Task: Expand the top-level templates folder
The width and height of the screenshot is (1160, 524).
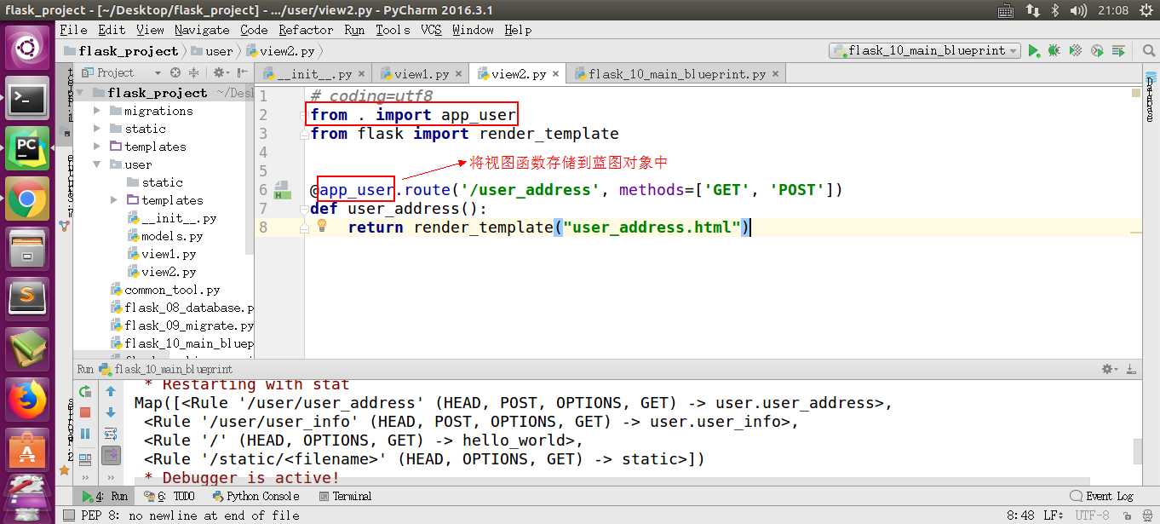Action: [97, 147]
